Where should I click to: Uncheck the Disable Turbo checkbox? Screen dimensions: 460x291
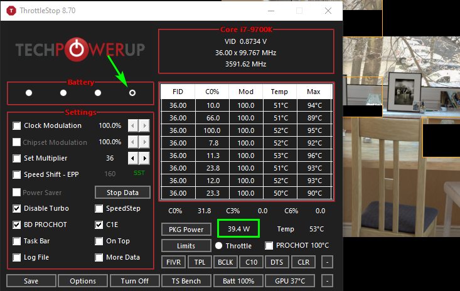[x=17, y=208]
